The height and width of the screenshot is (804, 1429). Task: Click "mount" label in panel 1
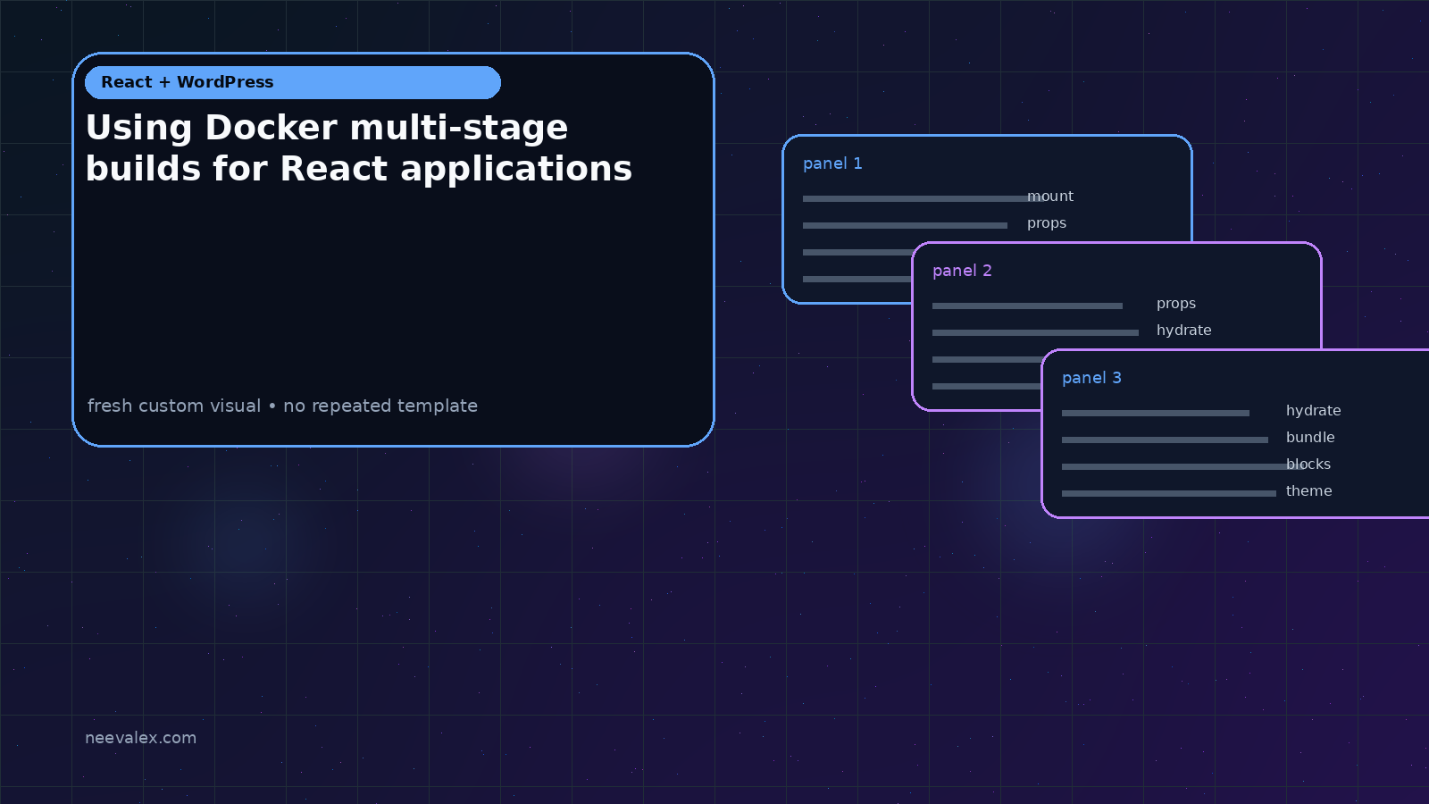[x=1050, y=196]
